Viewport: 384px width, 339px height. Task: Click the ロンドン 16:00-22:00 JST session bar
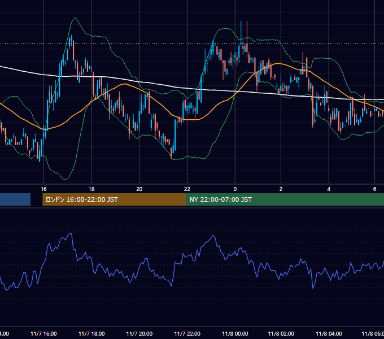coord(114,199)
